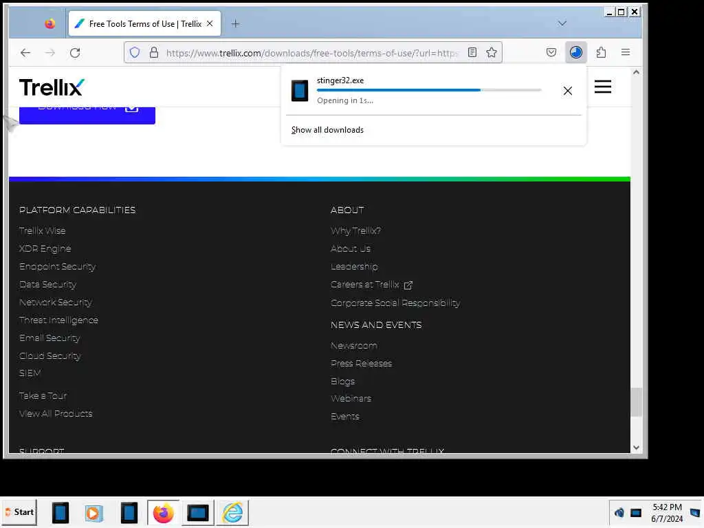Go to Endpoint Security

coord(58,267)
